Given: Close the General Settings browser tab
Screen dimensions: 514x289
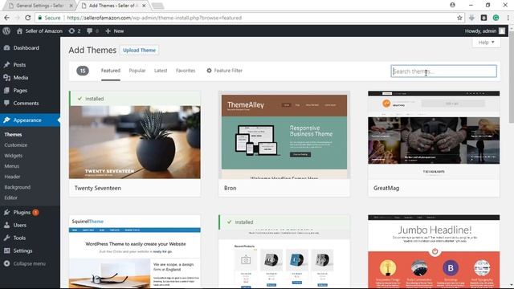Looking at the screenshot, I should [71, 6].
